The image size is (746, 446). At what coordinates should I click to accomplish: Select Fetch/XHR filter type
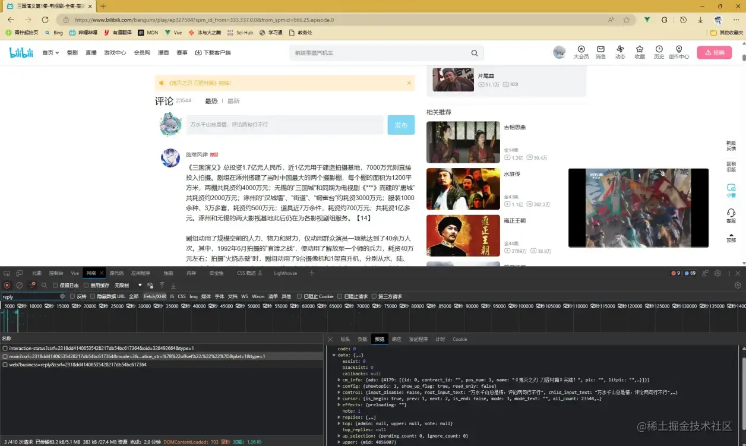[155, 296]
